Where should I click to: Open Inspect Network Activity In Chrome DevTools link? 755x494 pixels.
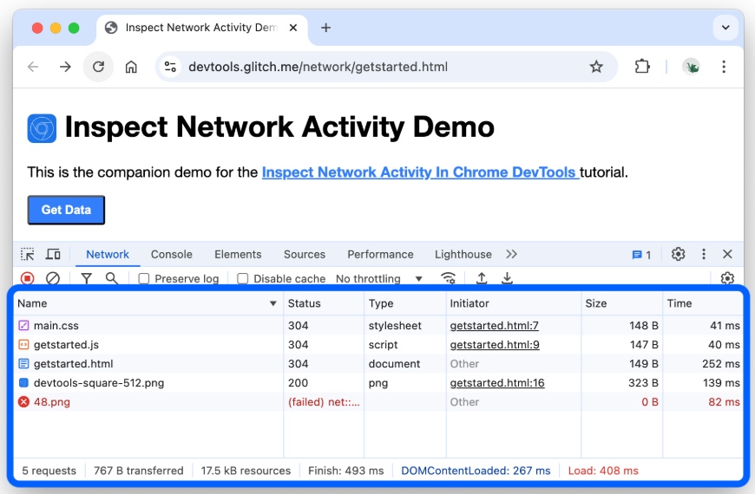tap(420, 172)
